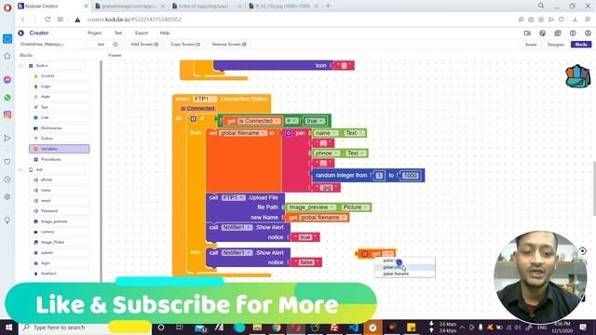Click the Kodular Creator logo
The width and height of the screenshot is (596, 335).
21,33
